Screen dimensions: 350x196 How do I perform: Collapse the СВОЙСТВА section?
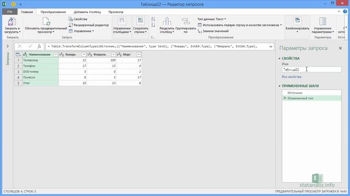279,58
